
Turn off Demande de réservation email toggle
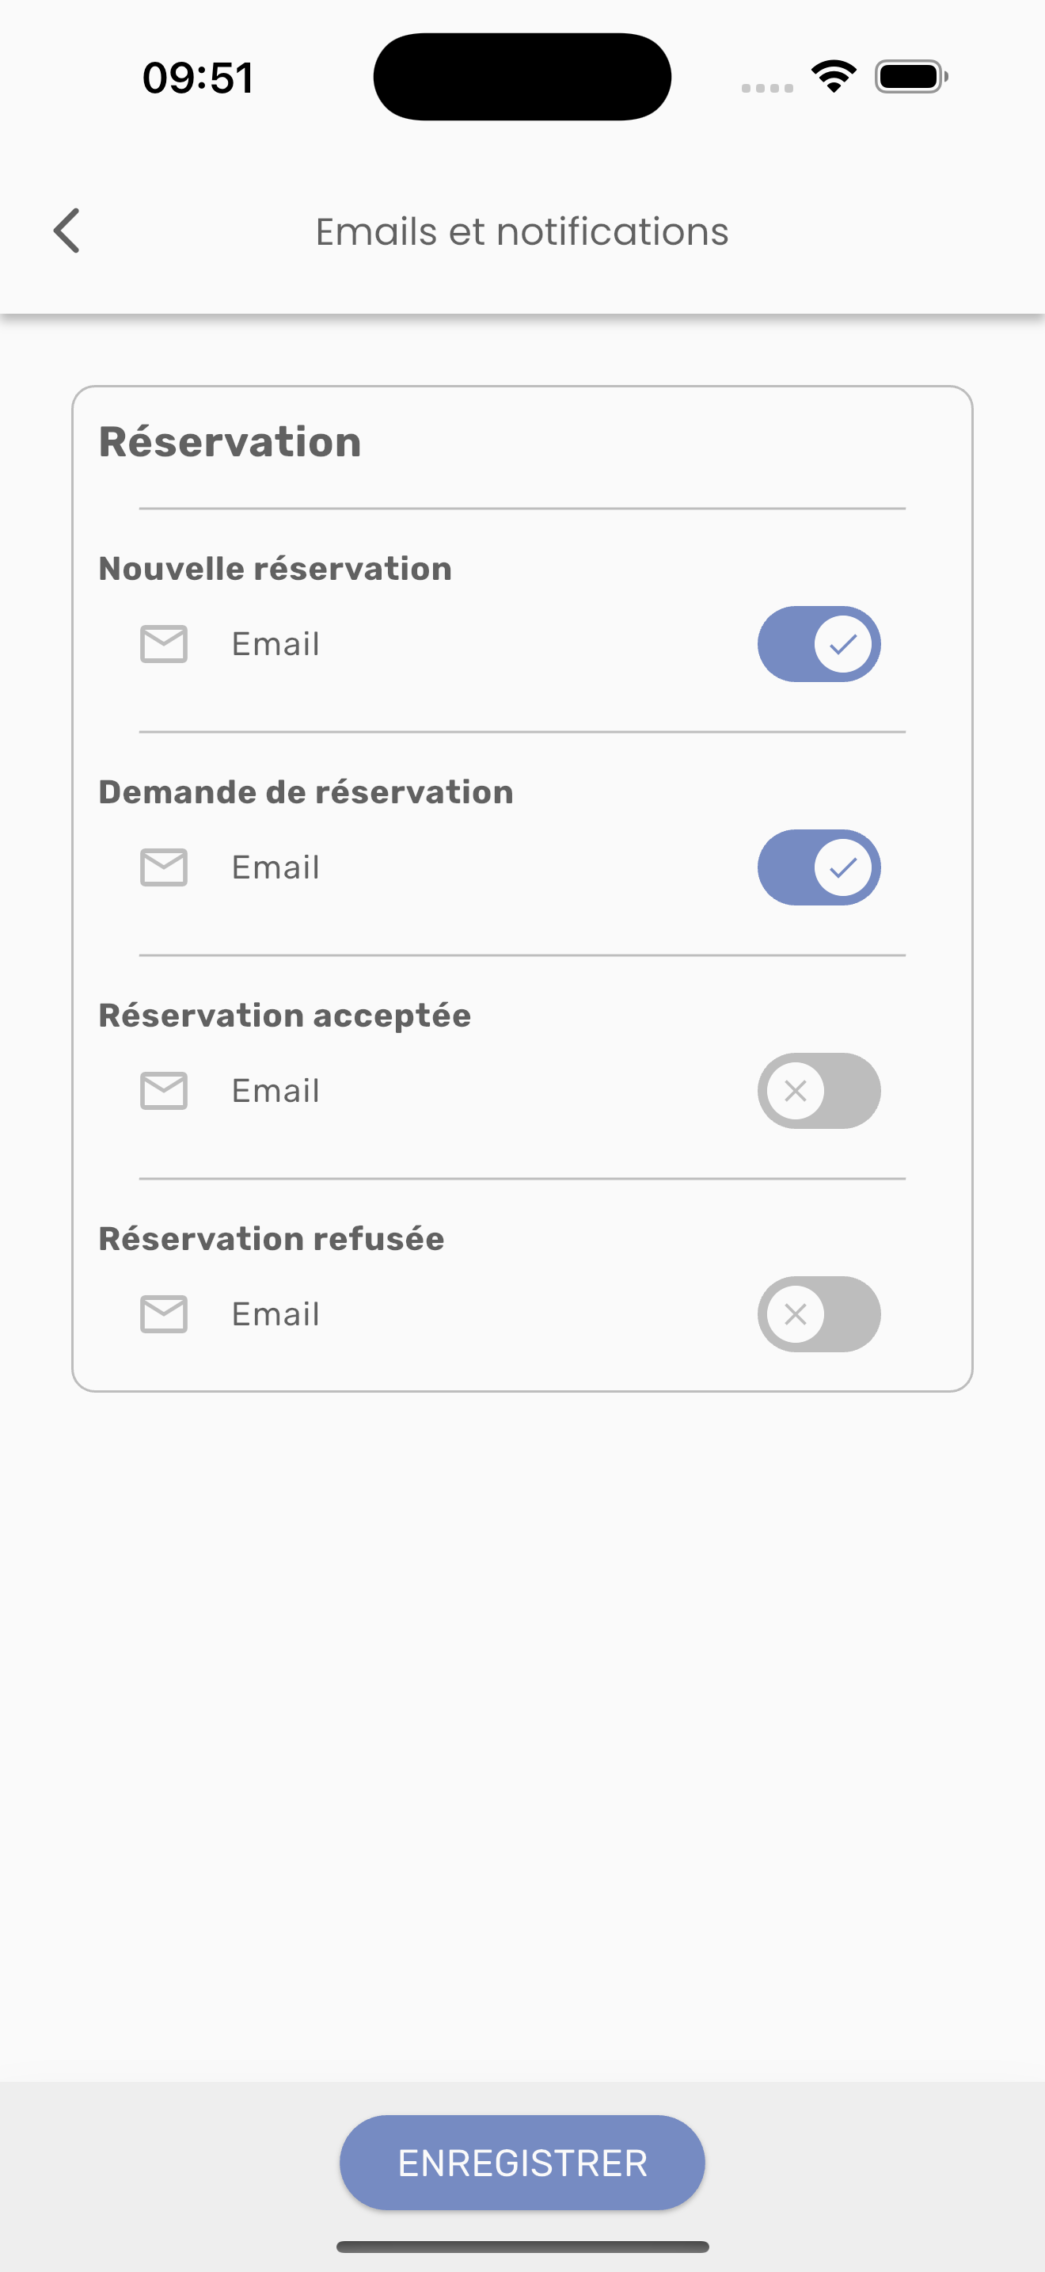pos(819,867)
